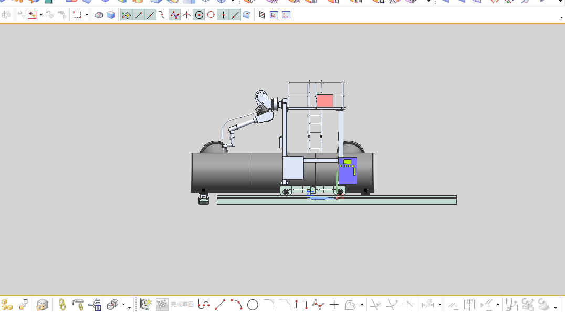
Task: Select the Fillet sketch tool
Action: (269, 305)
